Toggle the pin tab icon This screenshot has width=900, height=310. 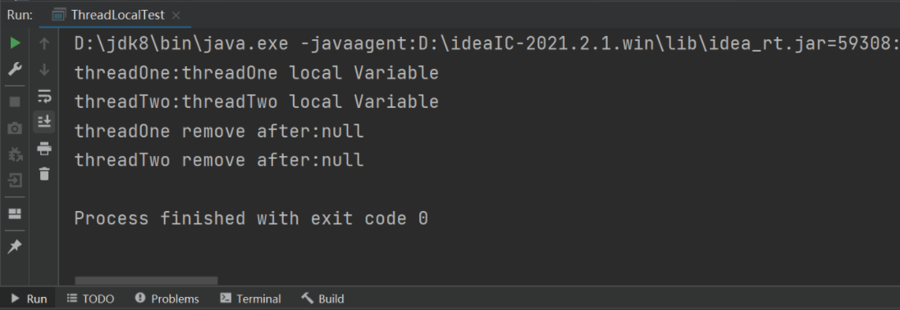coord(15,246)
